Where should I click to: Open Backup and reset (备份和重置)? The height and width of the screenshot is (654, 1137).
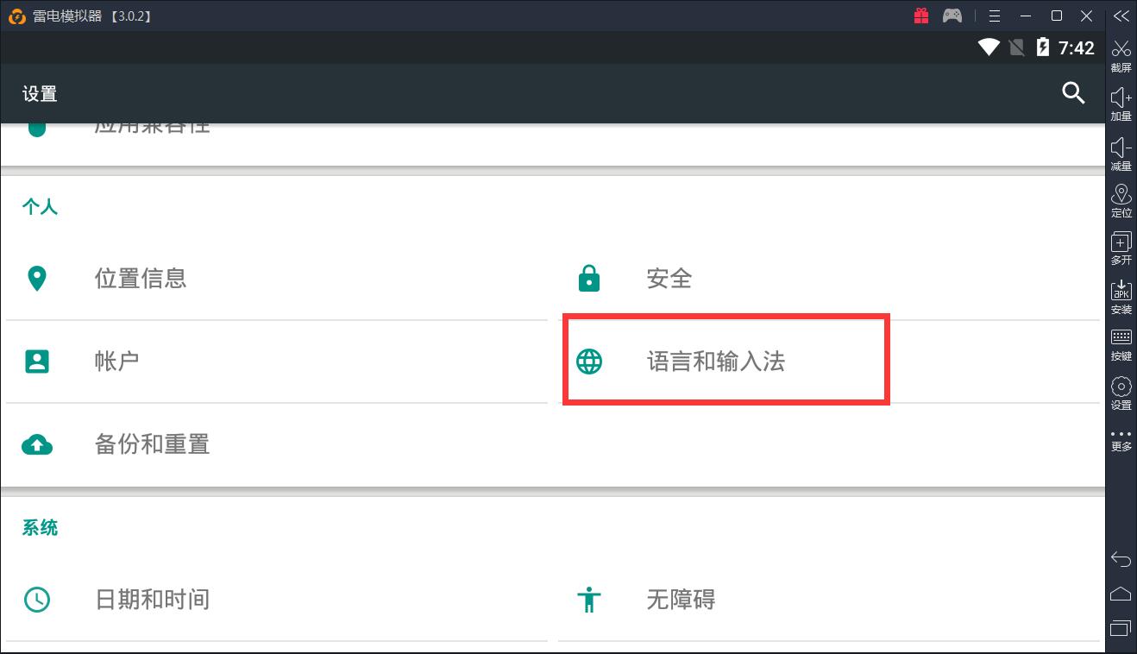coord(152,444)
